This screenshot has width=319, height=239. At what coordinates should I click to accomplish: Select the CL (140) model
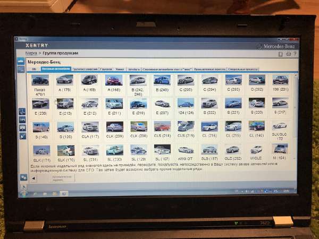pyautogui.click(x=257, y=129)
